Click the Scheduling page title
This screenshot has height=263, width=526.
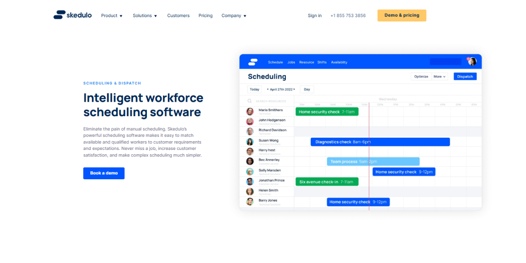pos(267,77)
